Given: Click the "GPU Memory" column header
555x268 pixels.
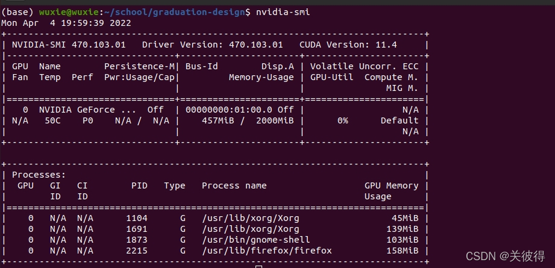Looking at the screenshot, I should (x=392, y=185).
